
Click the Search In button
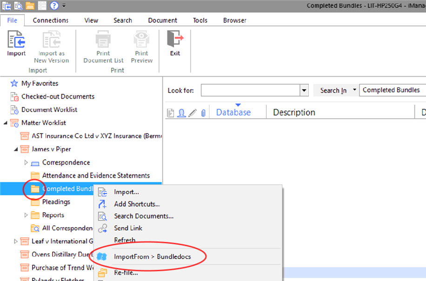pyautogui.click(x=333, y=90)
